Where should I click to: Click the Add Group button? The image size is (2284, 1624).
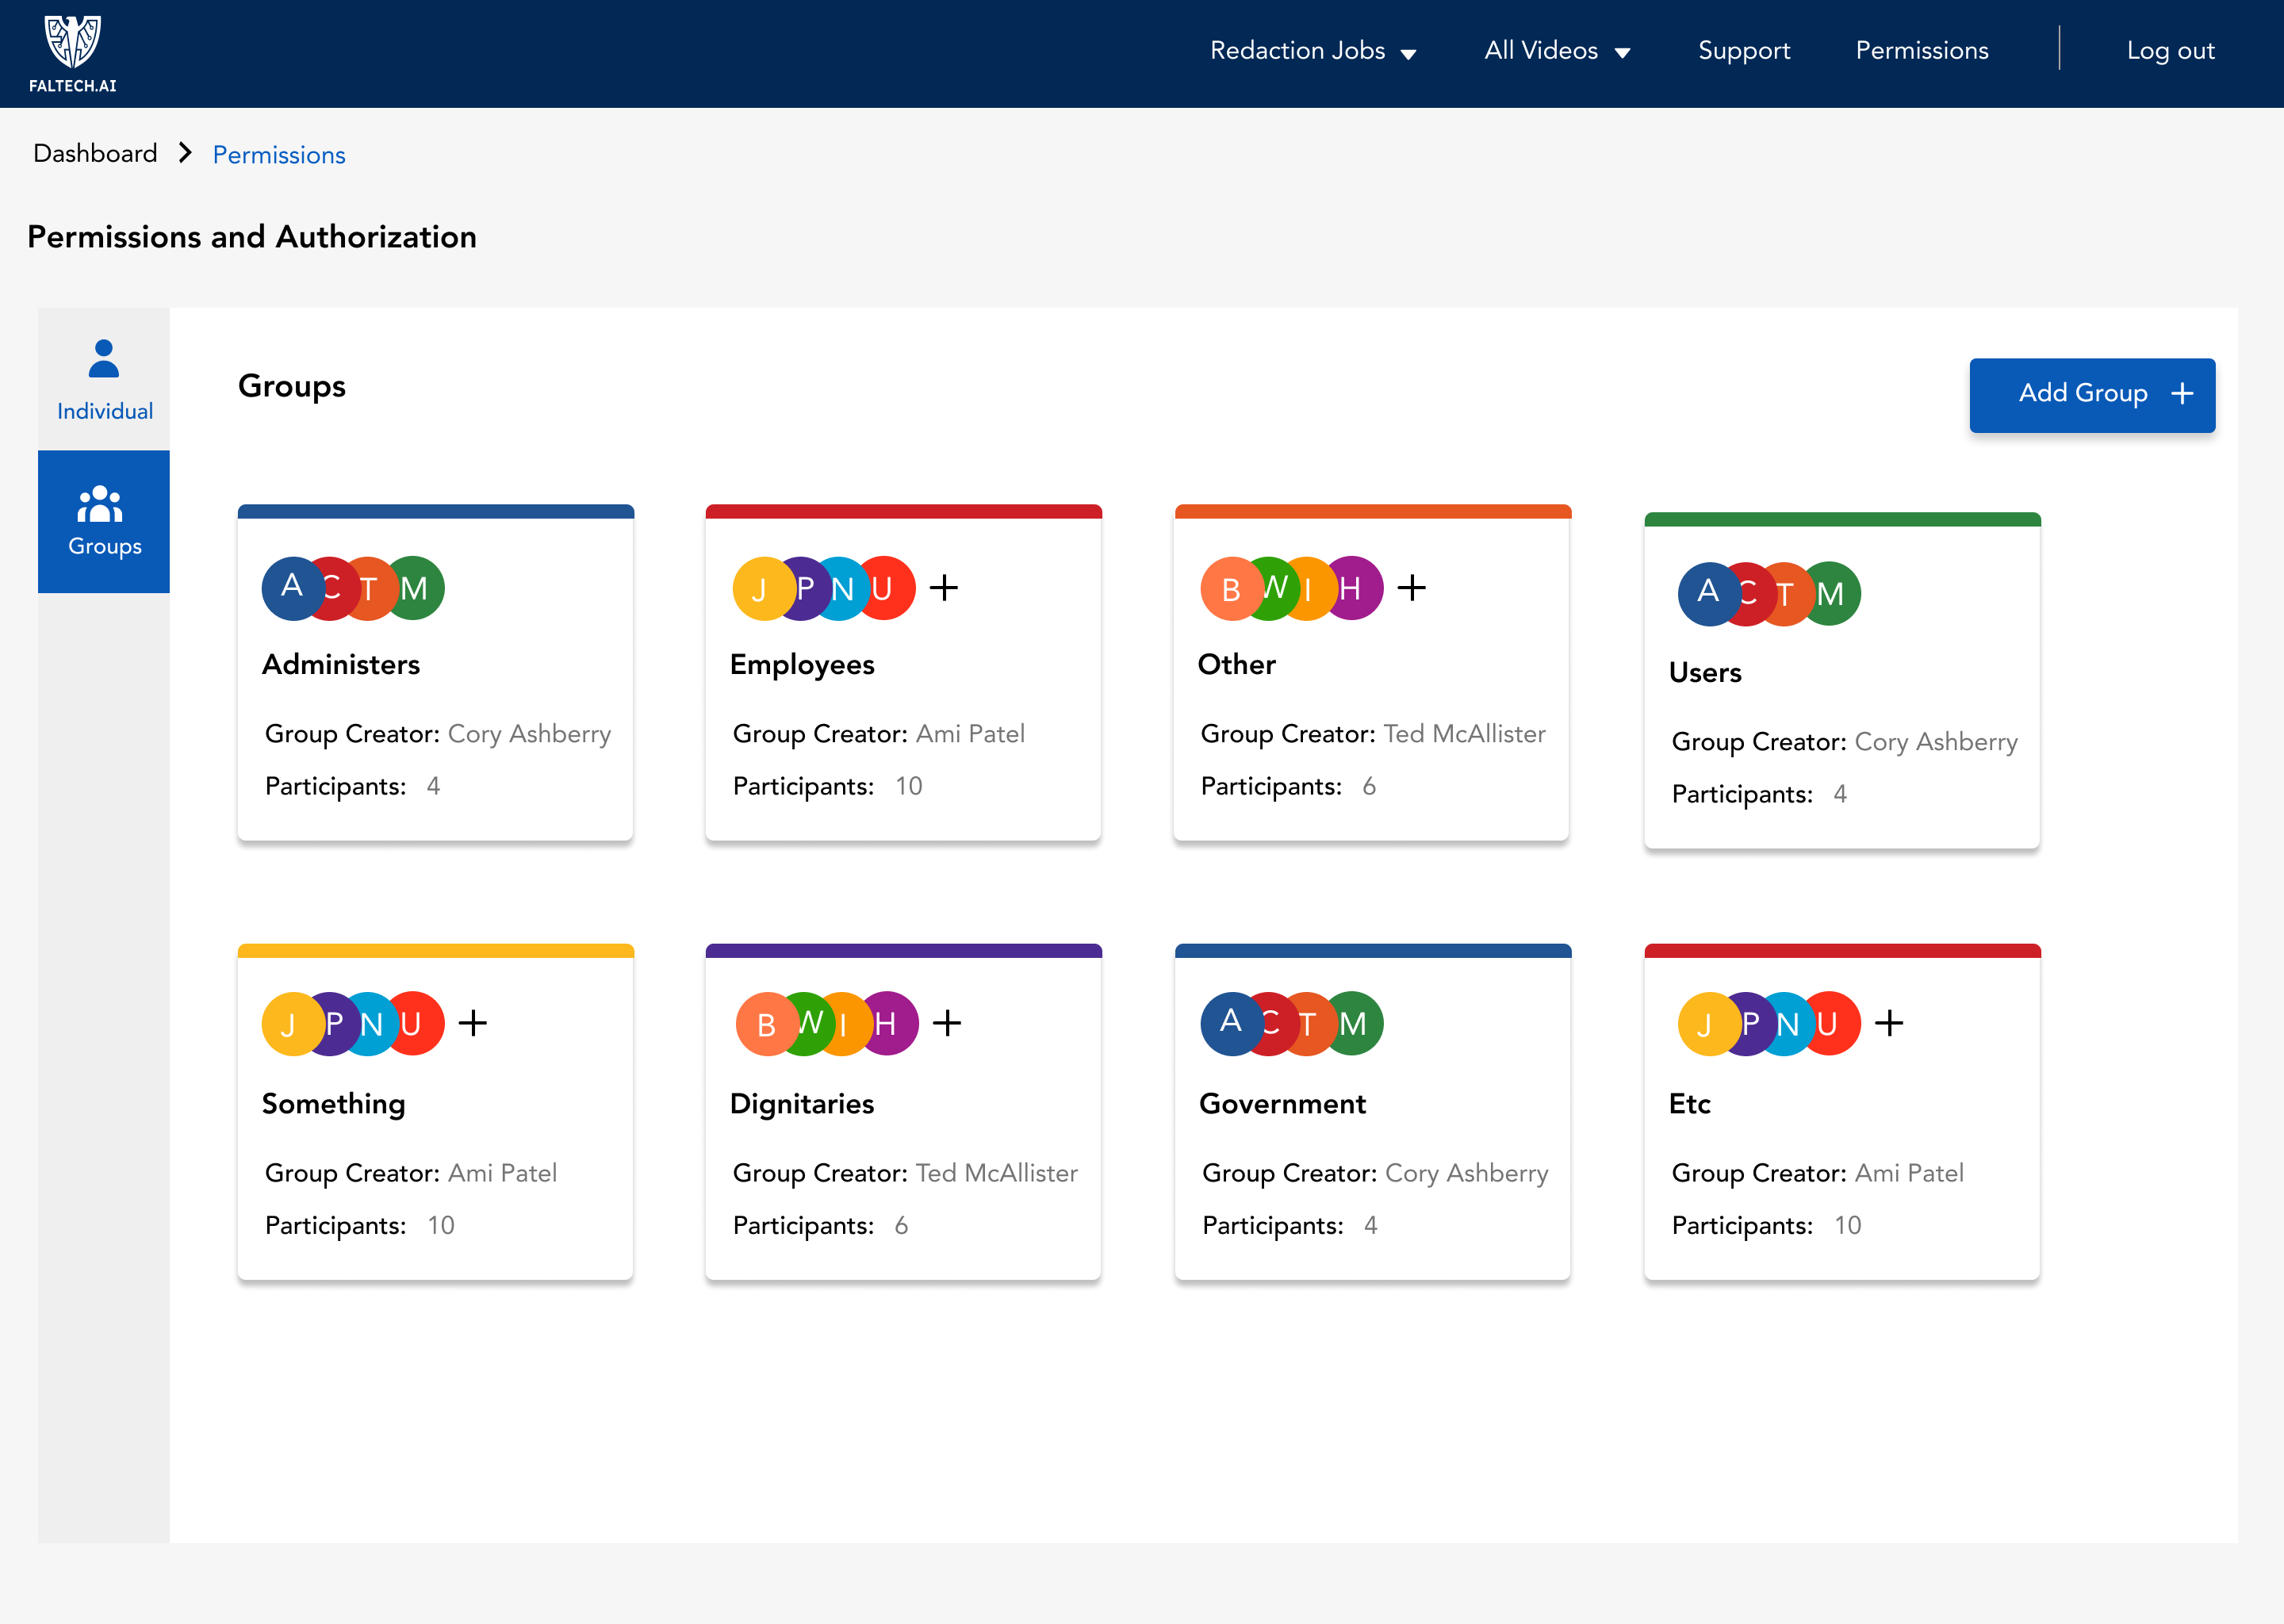[x=2092, y=395]
